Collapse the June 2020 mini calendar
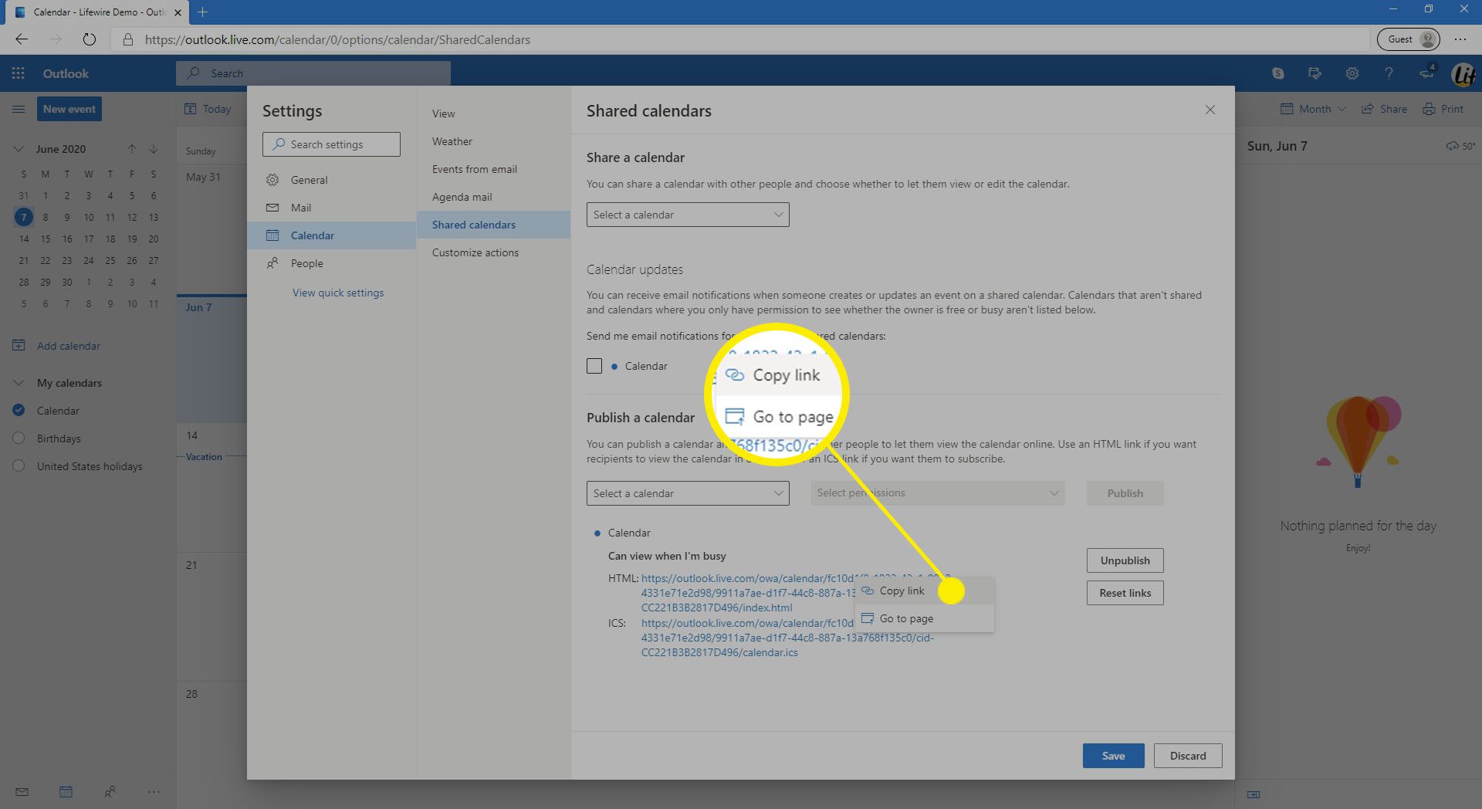1482x809 pixels. (x=19, y=149)
